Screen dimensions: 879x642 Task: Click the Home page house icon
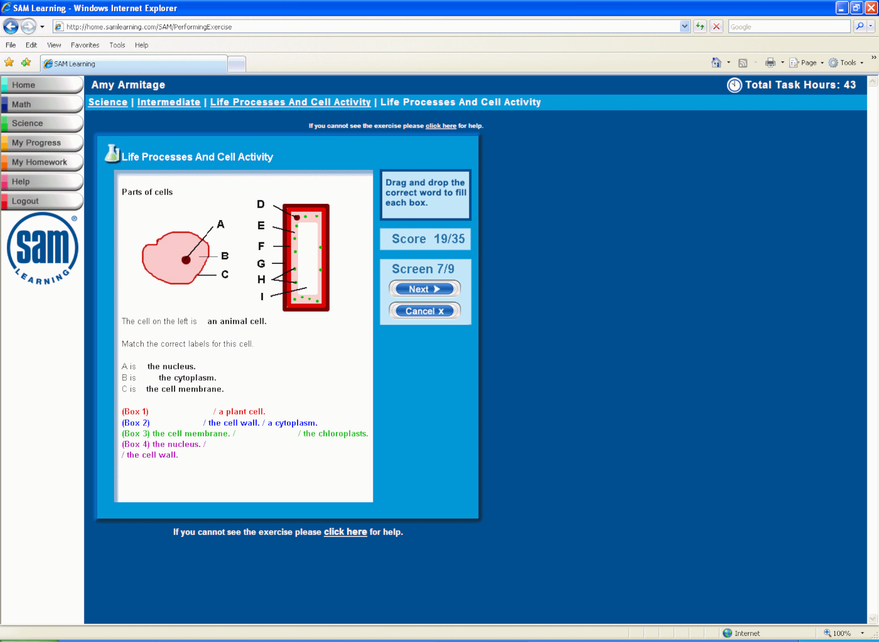[x=716, y=63]
